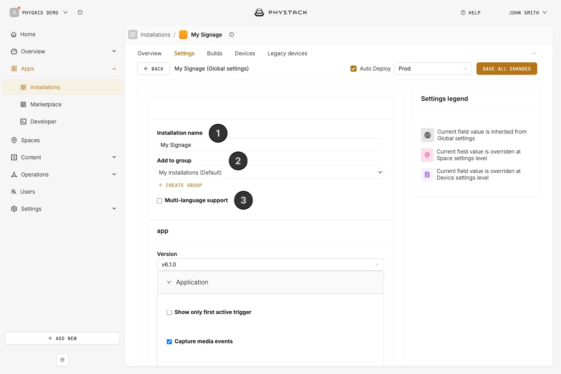Switch to the Legacy devices tab
This screenshot has height=374, width=561.
(x=288, y=53)
